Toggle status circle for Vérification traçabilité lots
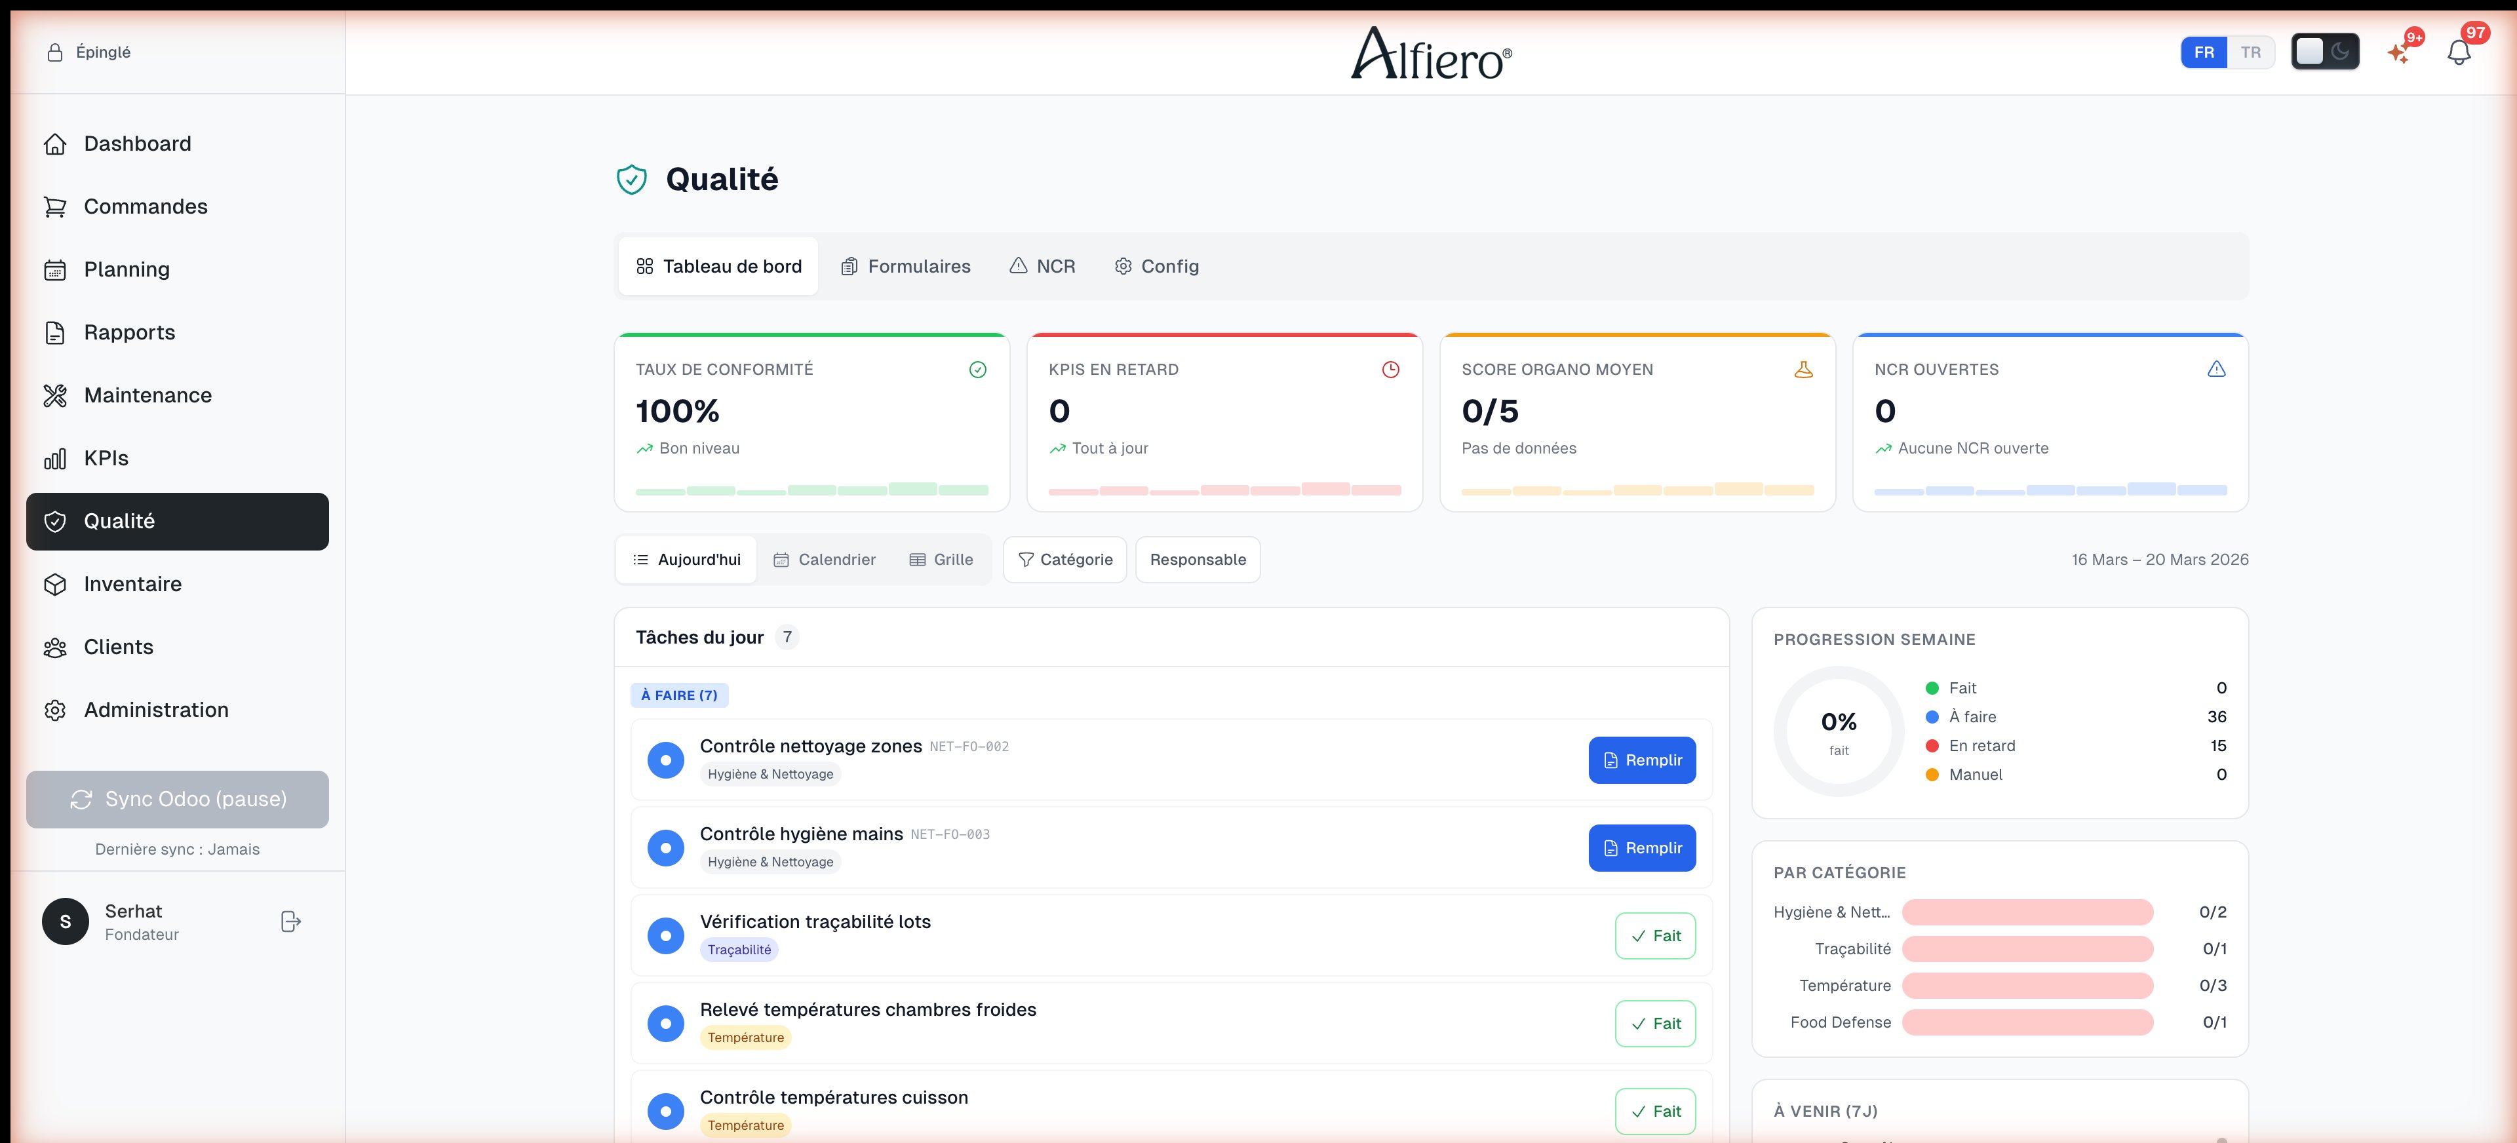2517x1143 pixels. click(665, 936)
